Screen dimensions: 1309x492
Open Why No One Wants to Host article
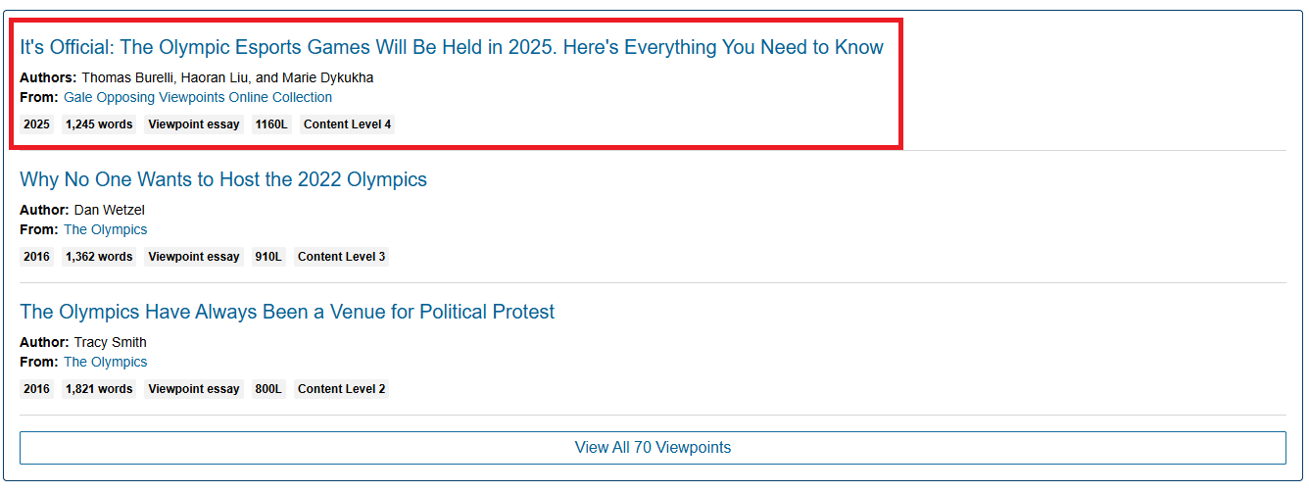point(223,179)
